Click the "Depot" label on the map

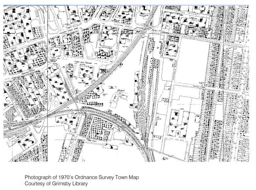pyautogui.click(x=121, y=90)
